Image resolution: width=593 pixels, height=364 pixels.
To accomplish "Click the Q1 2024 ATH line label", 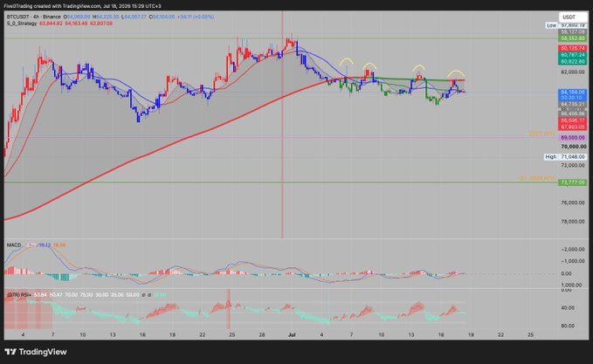I will point(537,178).
